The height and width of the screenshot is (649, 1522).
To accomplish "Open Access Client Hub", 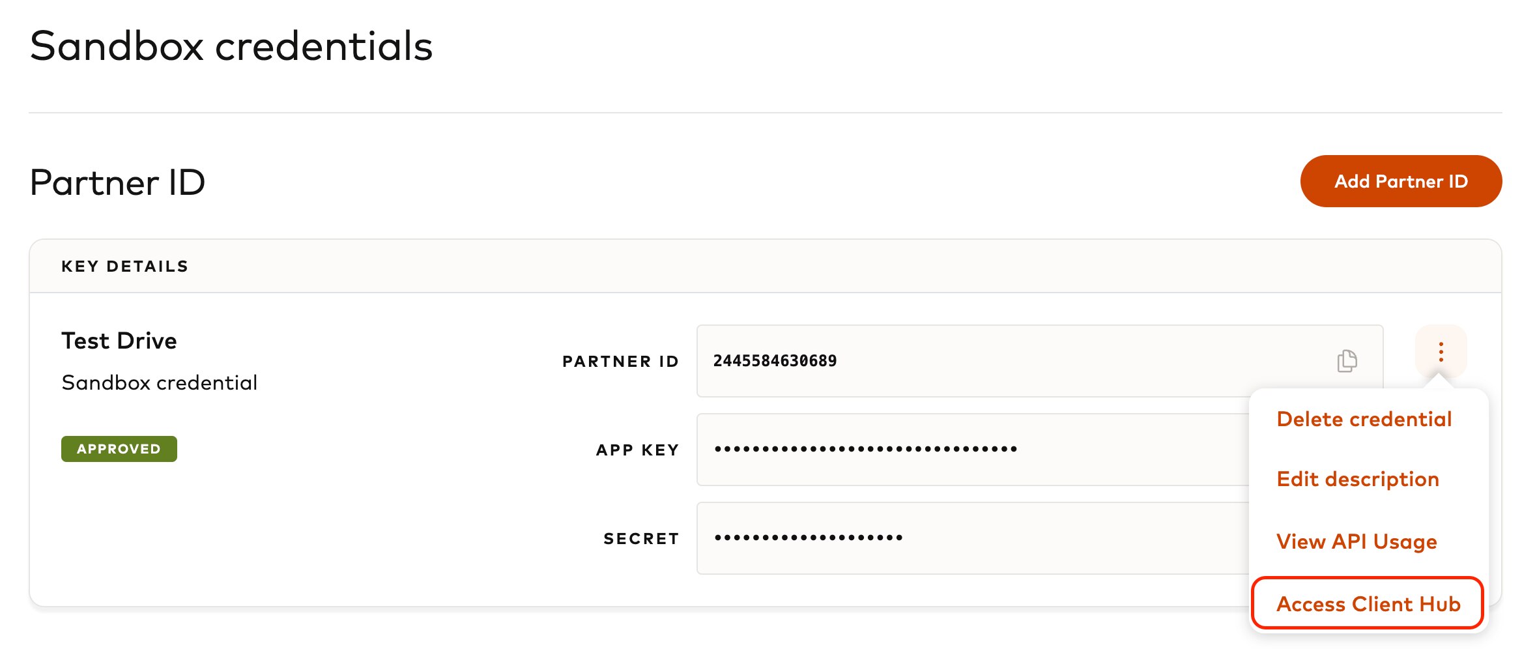I will (x=1368, y=604).
